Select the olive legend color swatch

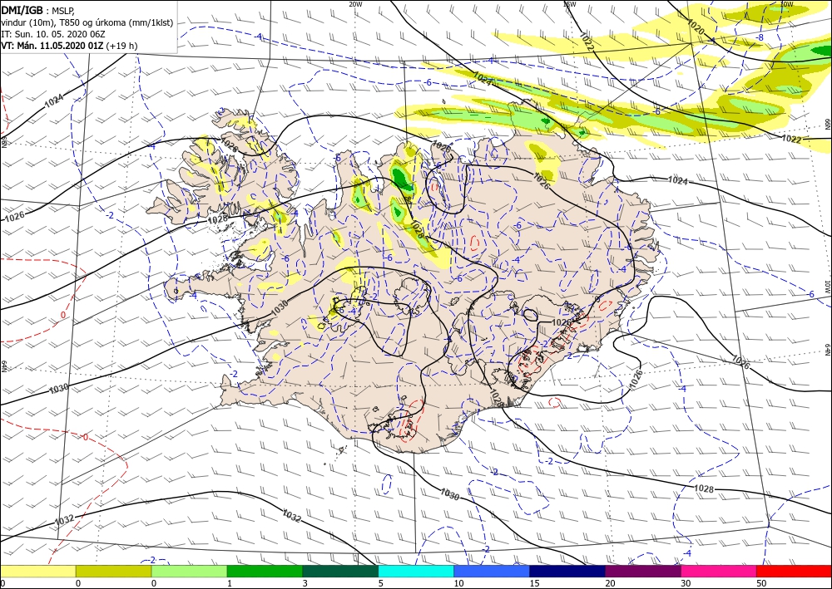point(113,571)
